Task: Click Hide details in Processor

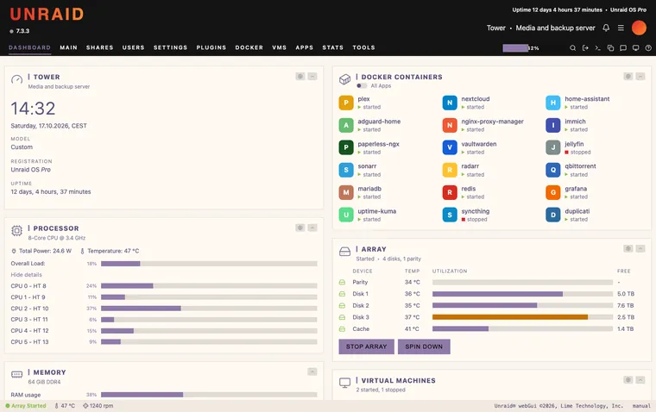Action: tap(27, 275)
